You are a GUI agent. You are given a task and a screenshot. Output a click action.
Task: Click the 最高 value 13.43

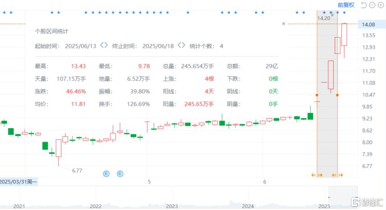point(78,66)
